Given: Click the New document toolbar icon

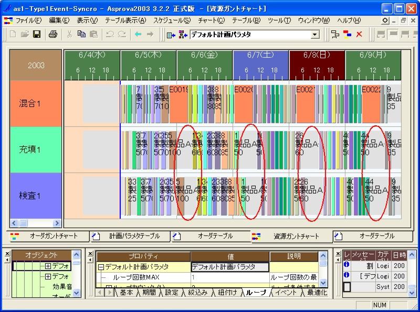Looking at the screenshot, I should (13, 34).
